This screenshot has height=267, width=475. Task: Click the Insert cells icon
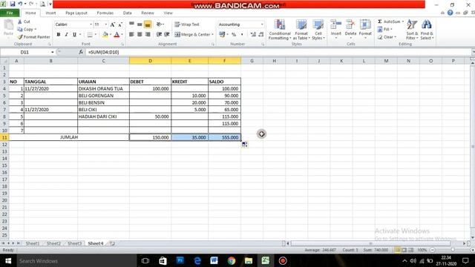[x=335, y=24]
